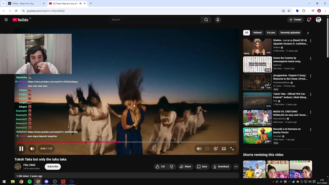Dislike the video with thumbs down
This screenshot has height=185, width=329.
click(x=171, y=166)
